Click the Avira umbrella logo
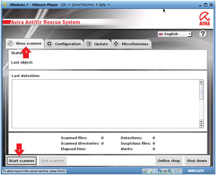Image resolution: width=216 pixels, height=175 pixels. (x=205, y=19)
